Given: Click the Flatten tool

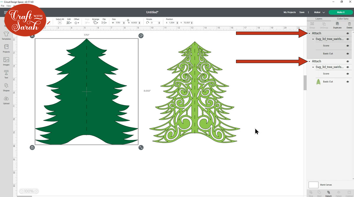Looking at the screenshot, I should 338,193.
